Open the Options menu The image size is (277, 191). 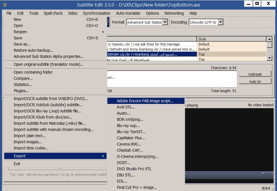pos(152,13)
